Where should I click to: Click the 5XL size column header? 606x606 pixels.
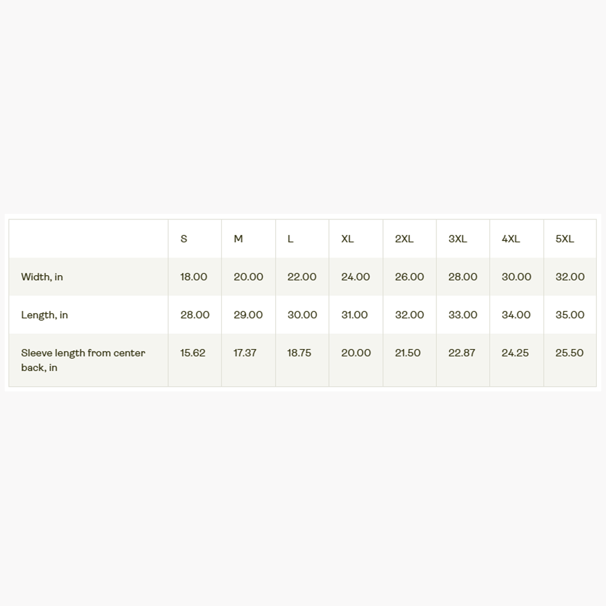(564, 239)
